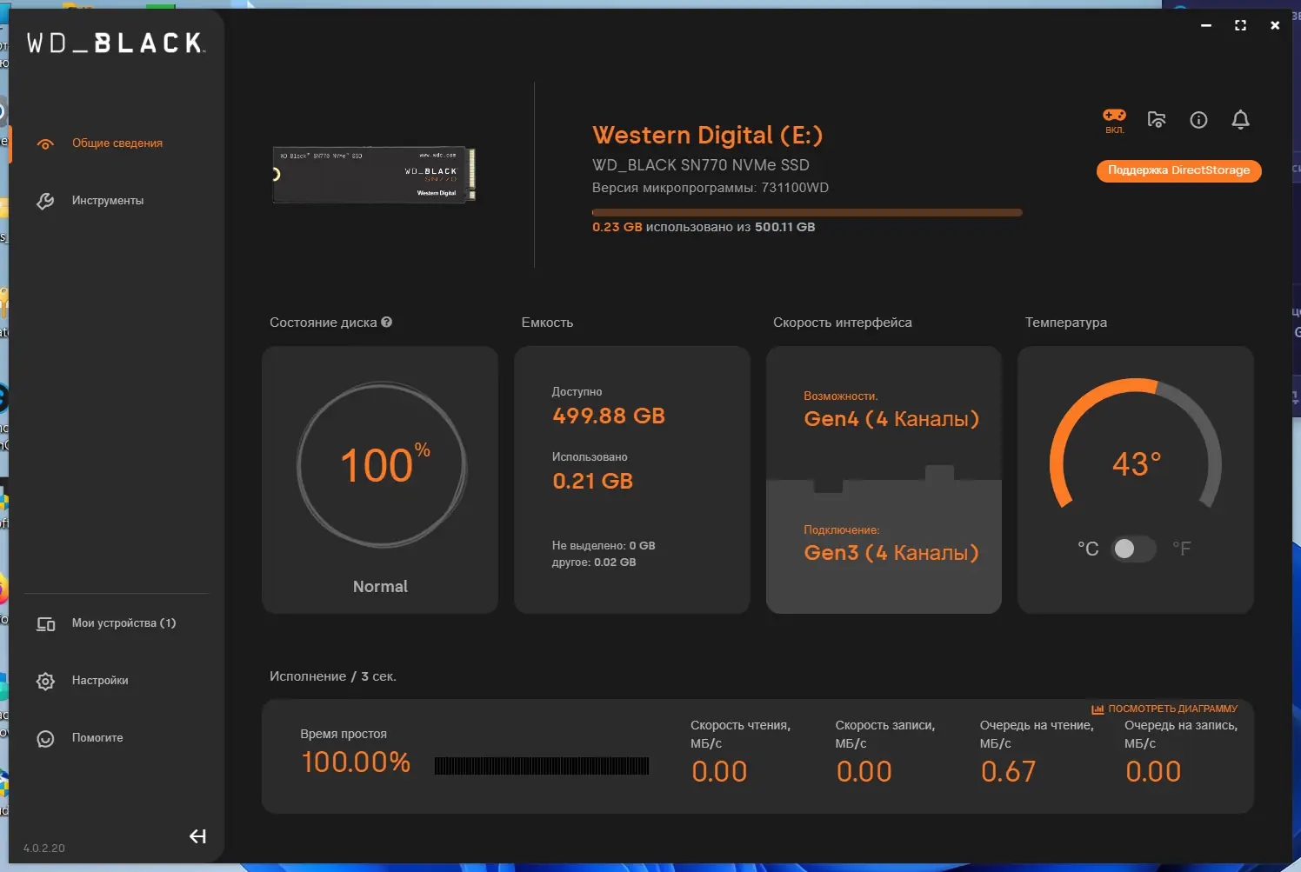Toggle the game mode gamepad icon

[x=1114, y=116]
